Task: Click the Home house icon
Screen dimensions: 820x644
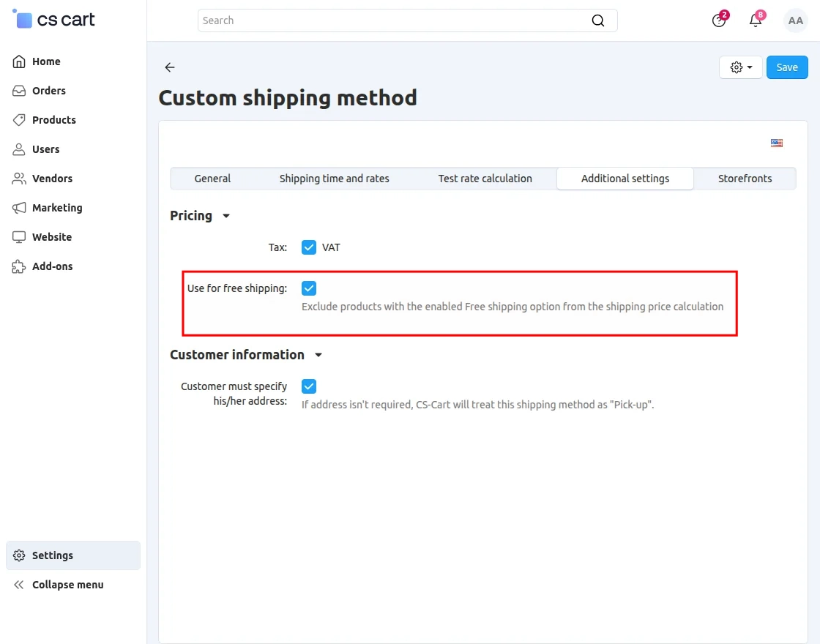Action: [19, 61]
